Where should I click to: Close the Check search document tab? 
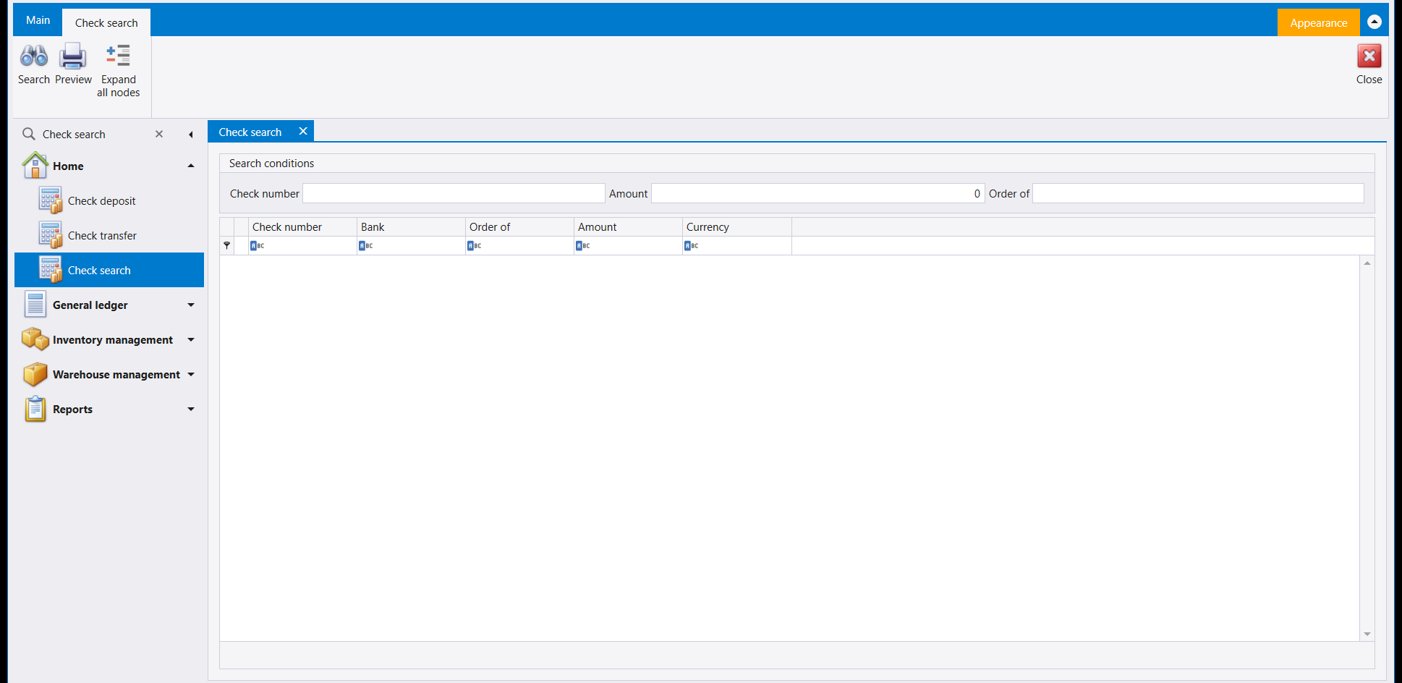point(303,131)
